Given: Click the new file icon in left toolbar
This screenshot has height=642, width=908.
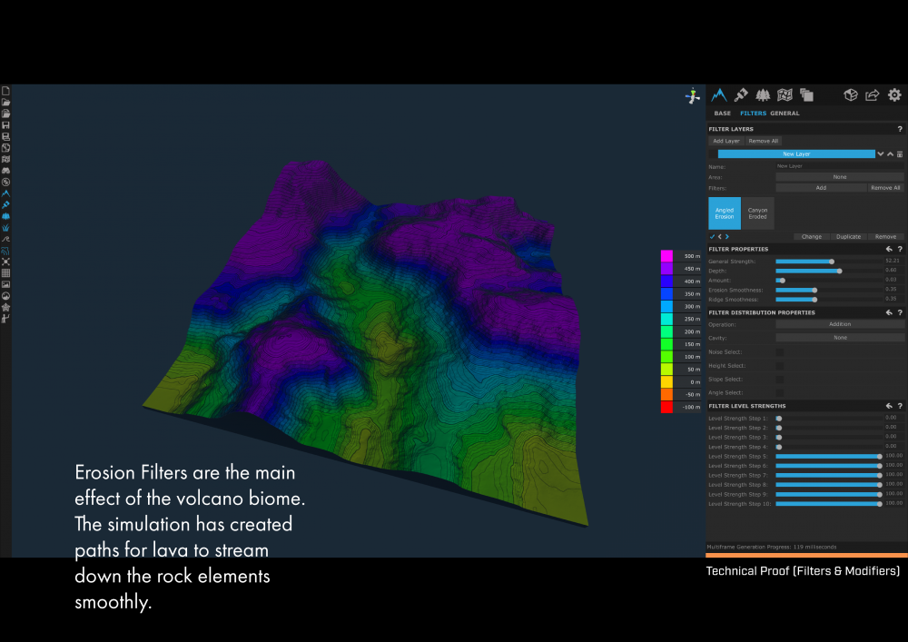Looking at the screenshot, I should point(5,91).
